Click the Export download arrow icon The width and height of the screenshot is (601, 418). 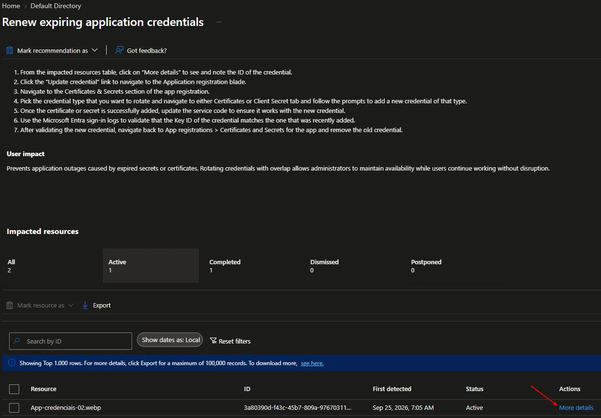coord(85,305)
